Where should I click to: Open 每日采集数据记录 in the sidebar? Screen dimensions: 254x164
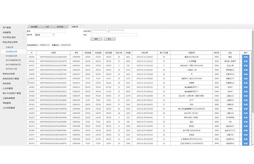pyautogui.click(x=13, y=60)
